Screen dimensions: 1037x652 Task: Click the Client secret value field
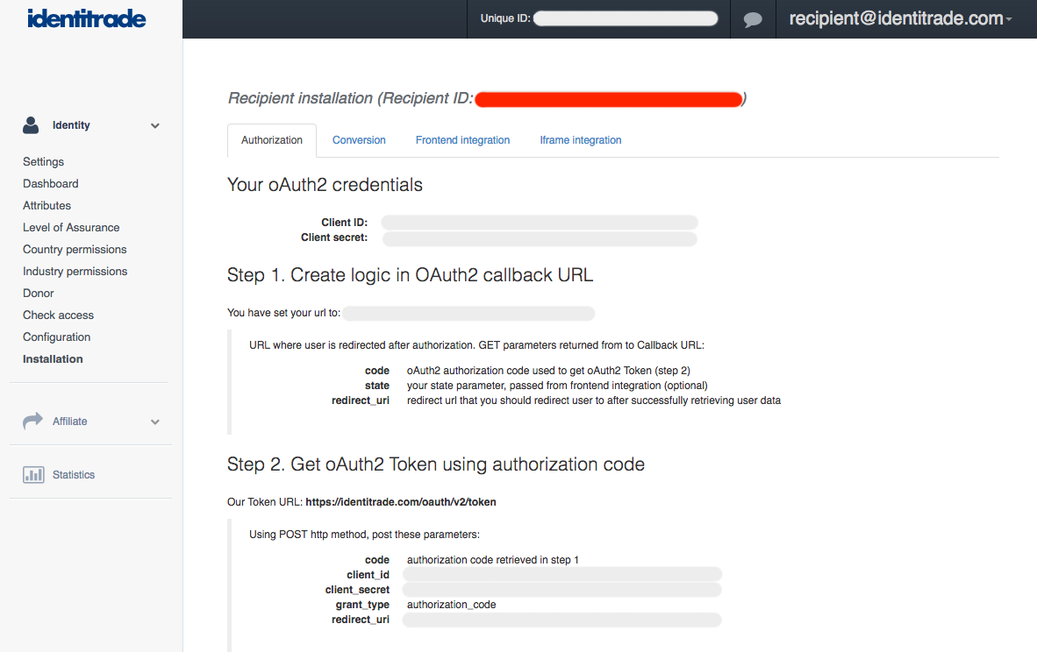[x=540, y=237]
